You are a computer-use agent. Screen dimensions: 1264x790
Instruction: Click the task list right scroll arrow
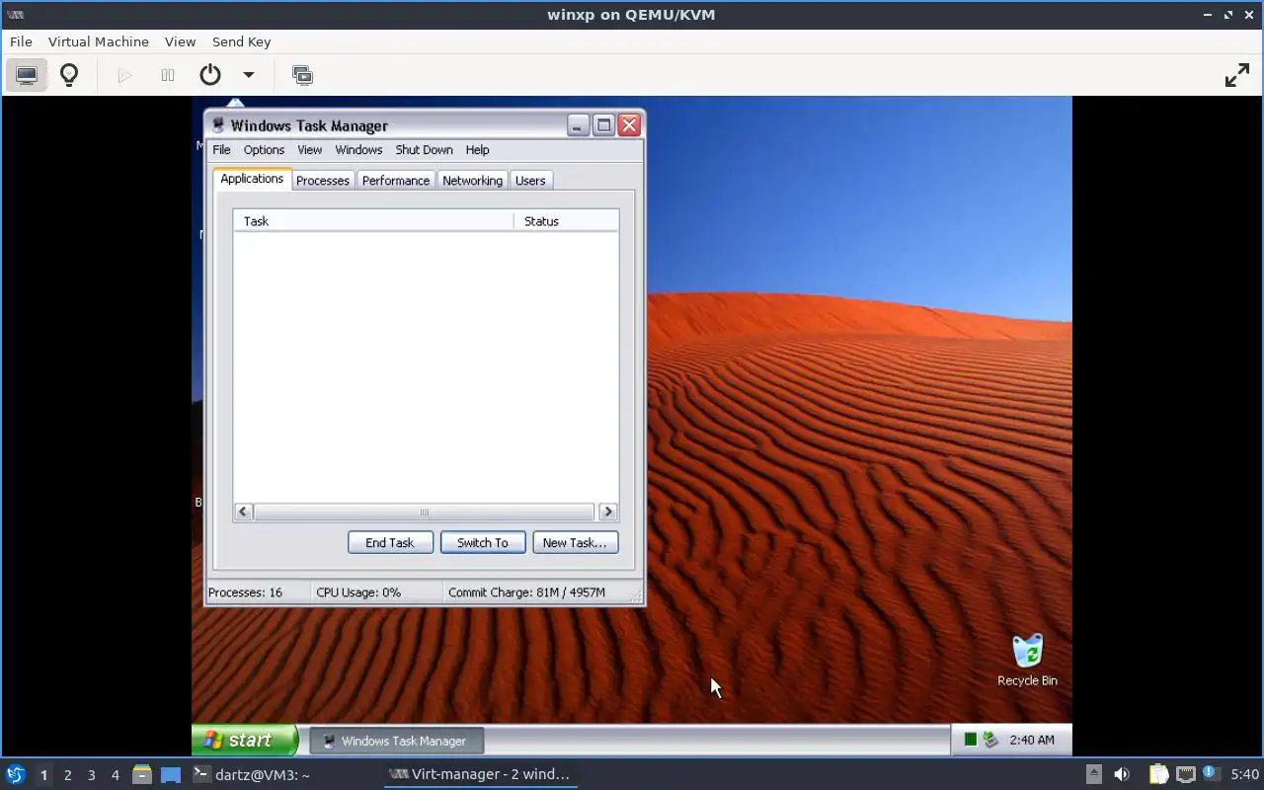pyautogui.click(x=608, y=512)
